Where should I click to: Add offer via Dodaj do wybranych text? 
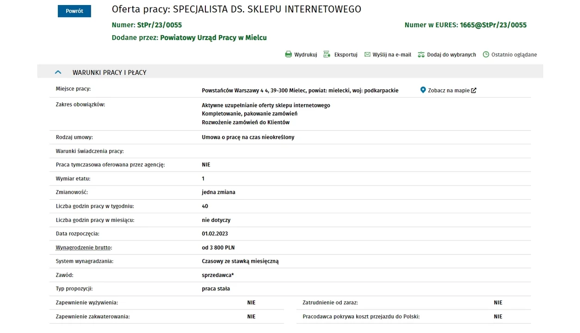(x=451, y=55)
